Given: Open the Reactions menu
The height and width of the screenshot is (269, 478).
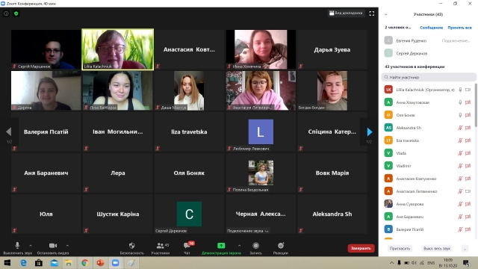Looking at the screenshot, I should pyautogui.click(x=281, y=247).
